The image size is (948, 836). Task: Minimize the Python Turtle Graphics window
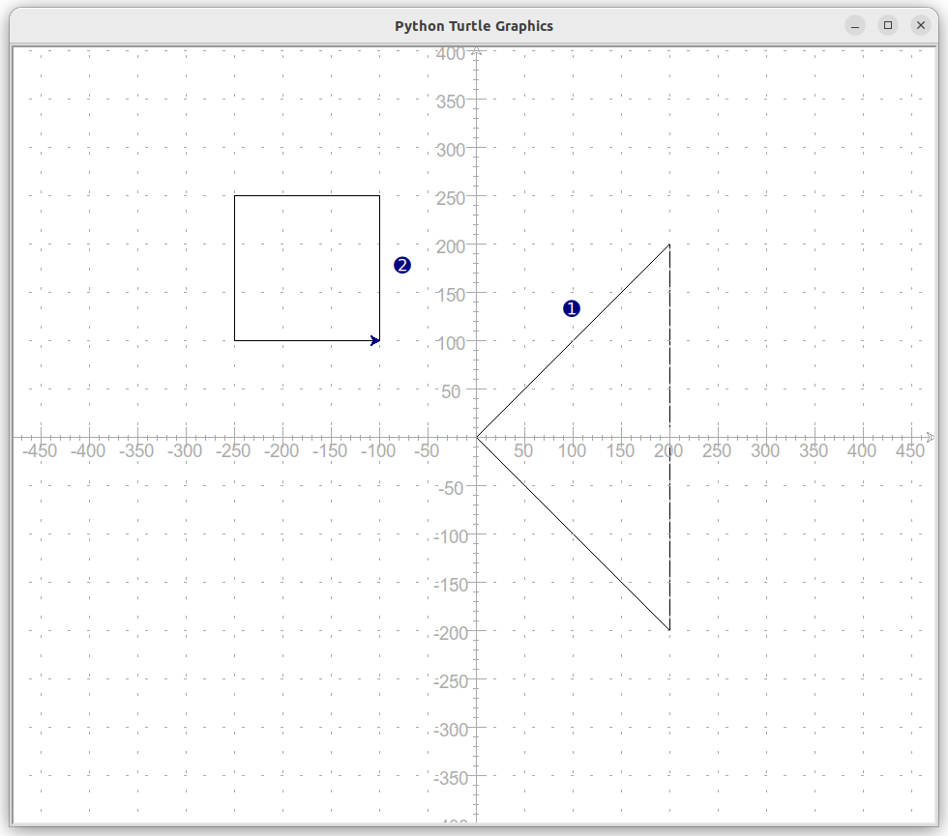click(855, 25)
